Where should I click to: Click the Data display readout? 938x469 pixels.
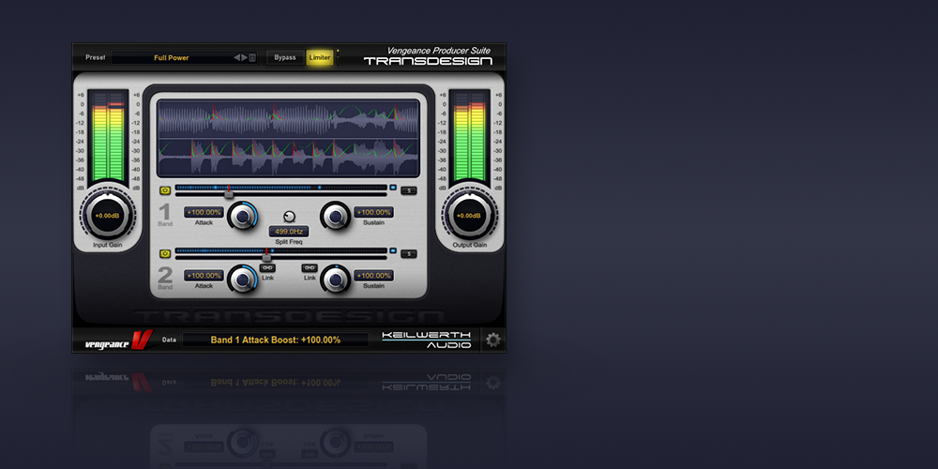coord(275,340)
